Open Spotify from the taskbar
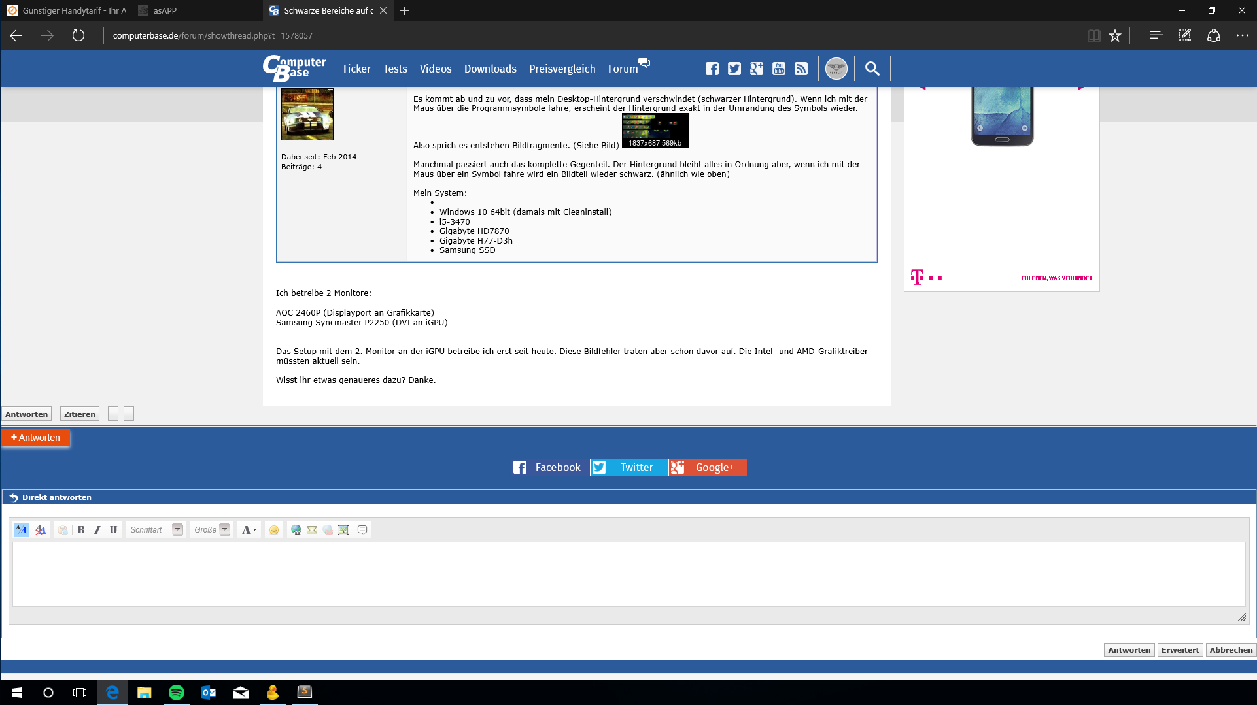Viewport: 1257px width, 705px height. (x=177, y=693)
